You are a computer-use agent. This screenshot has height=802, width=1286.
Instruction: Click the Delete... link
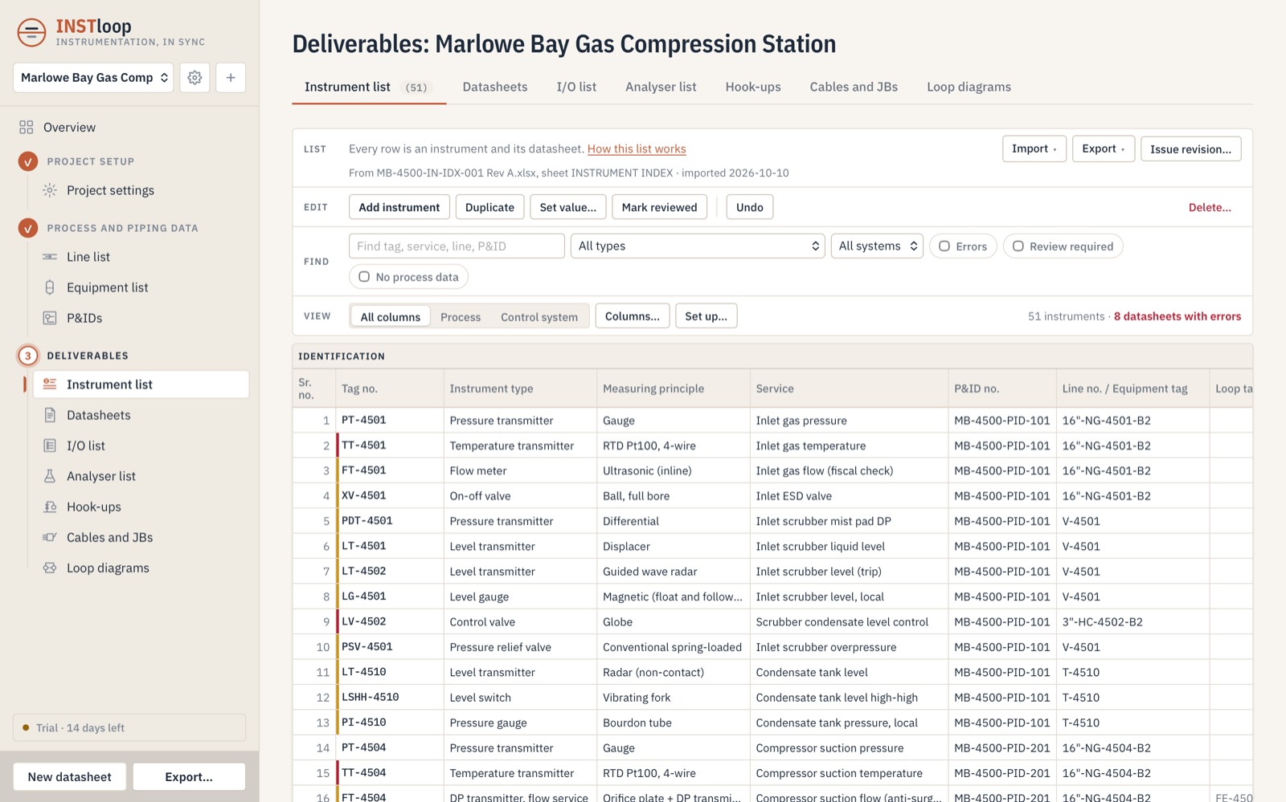[x=1210, y=207]
